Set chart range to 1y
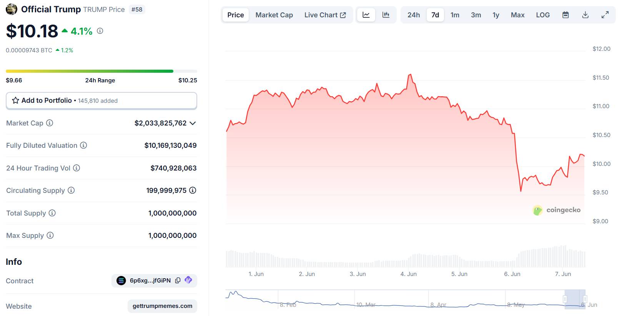622x316 pixels. (496, 15)
